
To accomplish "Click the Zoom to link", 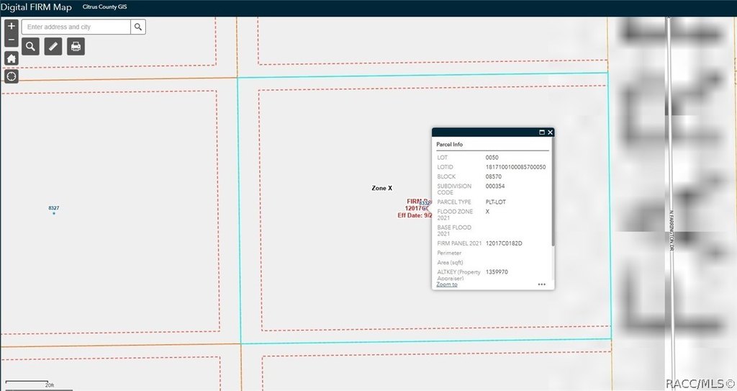I will [x=446, y=284].
